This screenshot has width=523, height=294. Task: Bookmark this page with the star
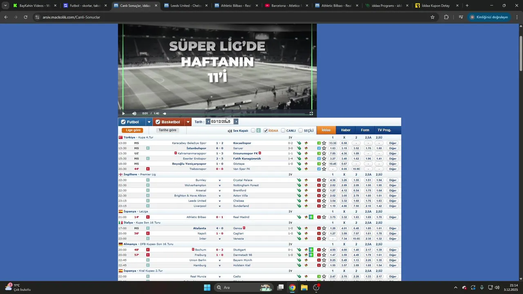tap(432, 17)
